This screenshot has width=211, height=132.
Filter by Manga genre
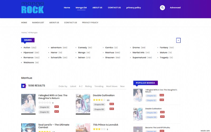click(82, 52)
